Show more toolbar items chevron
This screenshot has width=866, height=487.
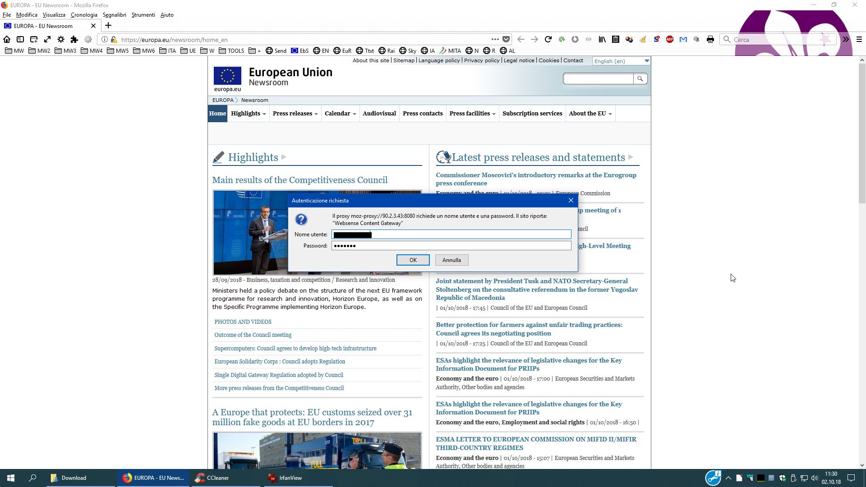point(846,39)
